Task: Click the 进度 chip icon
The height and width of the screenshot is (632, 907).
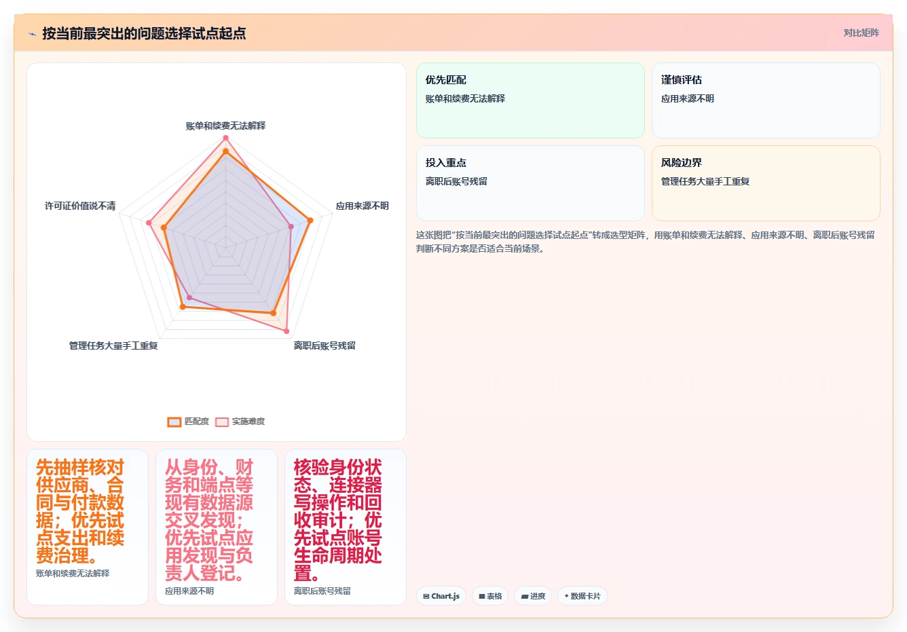Action: click(x=524, y=596)
